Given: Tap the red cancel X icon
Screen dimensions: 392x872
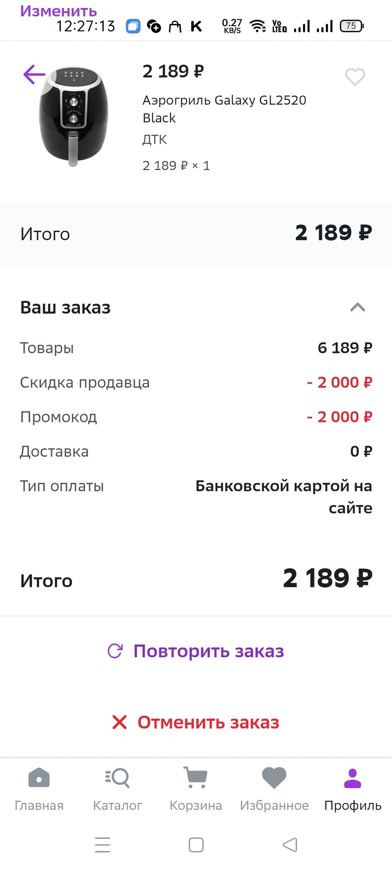Looking at the screenshot, I should pos(119,722).
